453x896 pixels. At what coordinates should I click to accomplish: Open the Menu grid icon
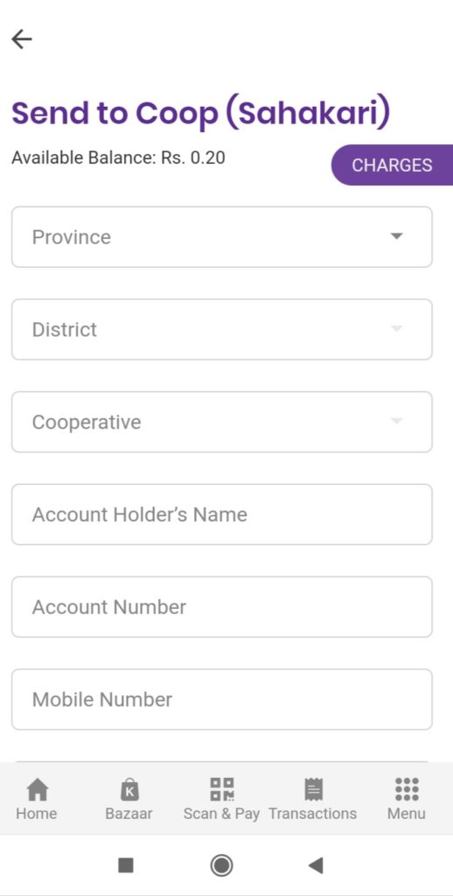tap(407, 789)
